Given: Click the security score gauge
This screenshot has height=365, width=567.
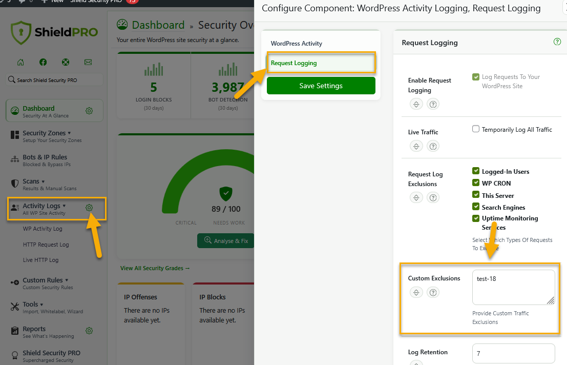Looking at the screenshot, I should [209, 181].
